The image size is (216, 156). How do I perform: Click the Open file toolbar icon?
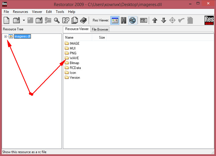17,20
